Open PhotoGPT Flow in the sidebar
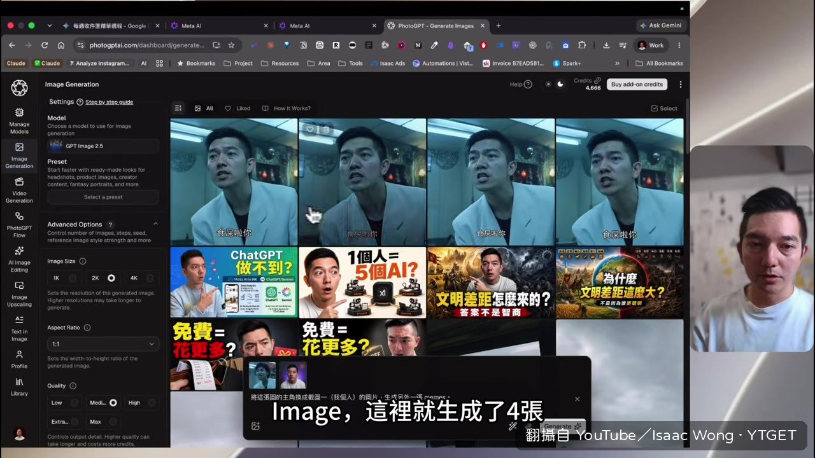 coord(19,225)
